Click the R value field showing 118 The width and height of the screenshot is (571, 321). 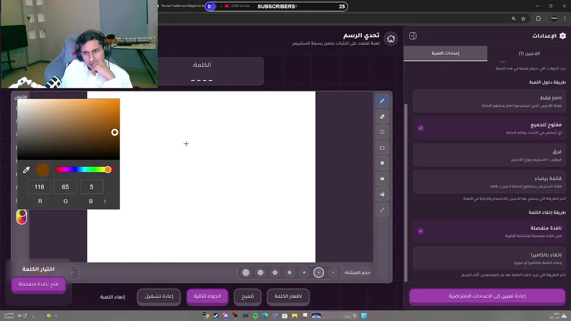[x=39, y=187]
